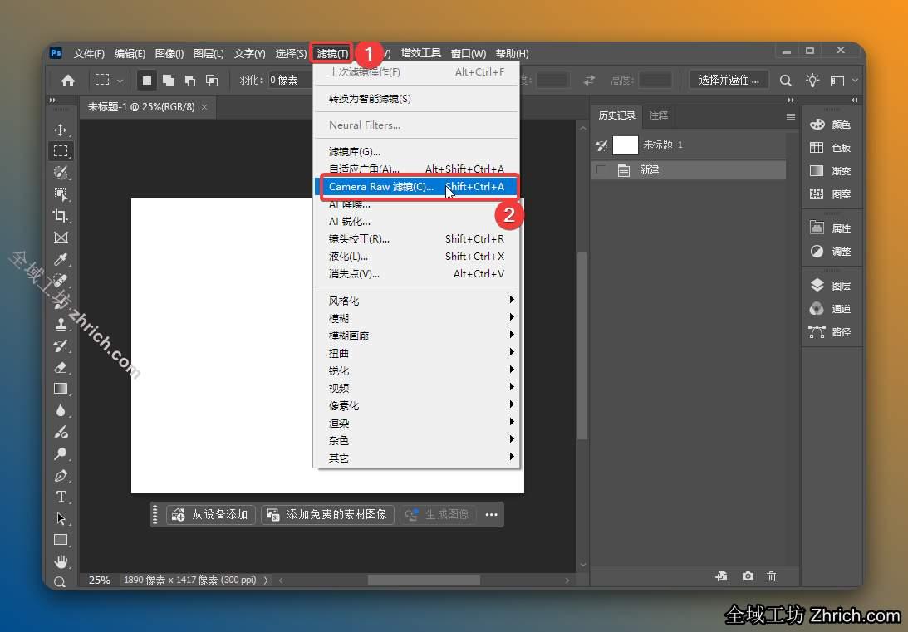Select the Clone Stamp tool

60,324
